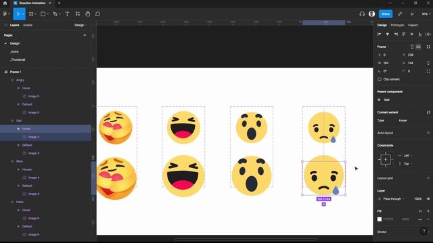Add auto layout
The image size is (433, 243).
coord(428,133)
